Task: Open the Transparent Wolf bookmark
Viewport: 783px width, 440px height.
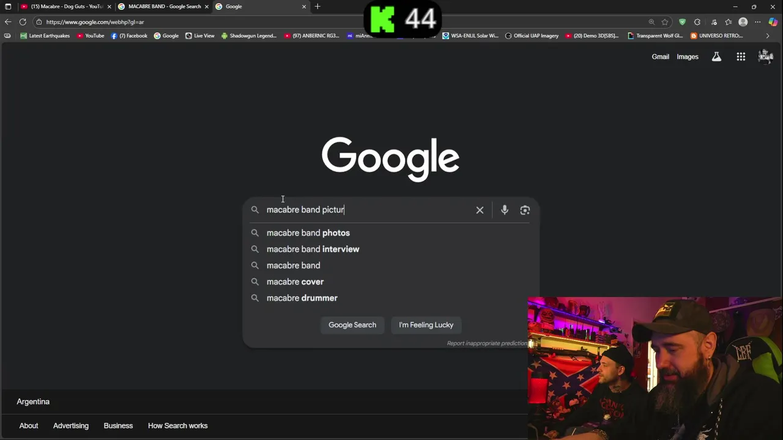Action: 656,35
